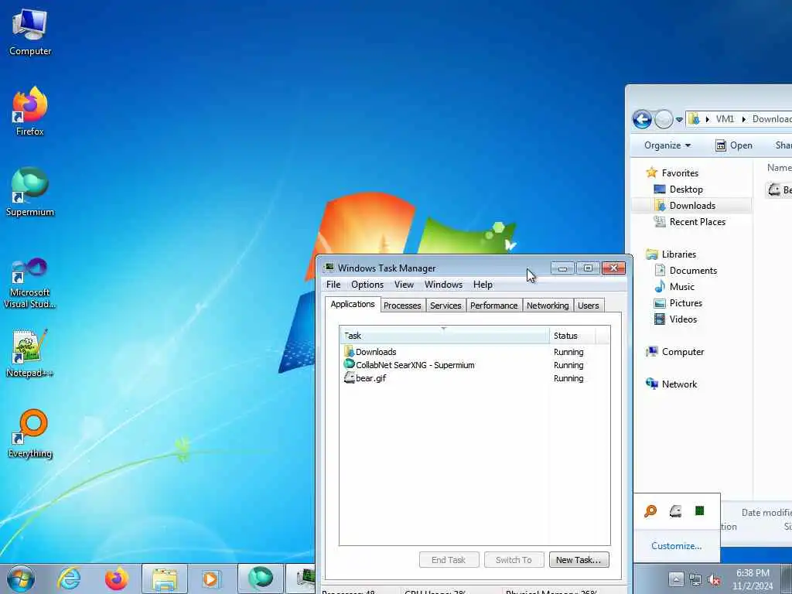Select the Notepad++ desktop shortcut
The image size is (792, 594).
point(30,353)
